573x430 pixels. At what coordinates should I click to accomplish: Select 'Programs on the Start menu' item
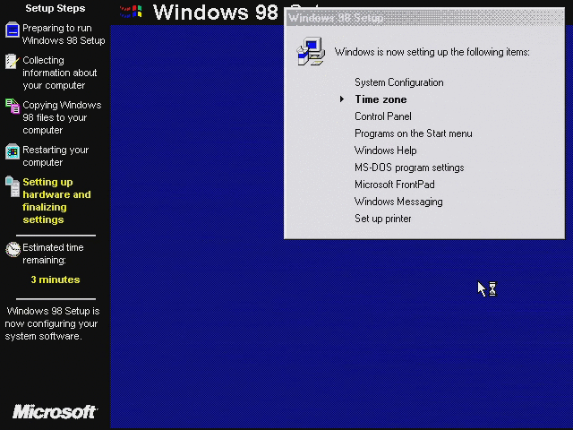tap(414, 133)
